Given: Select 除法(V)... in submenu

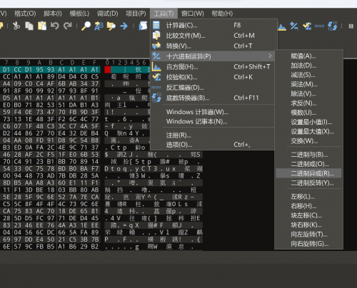Looking at the screenshot, I should coord(308,93).
